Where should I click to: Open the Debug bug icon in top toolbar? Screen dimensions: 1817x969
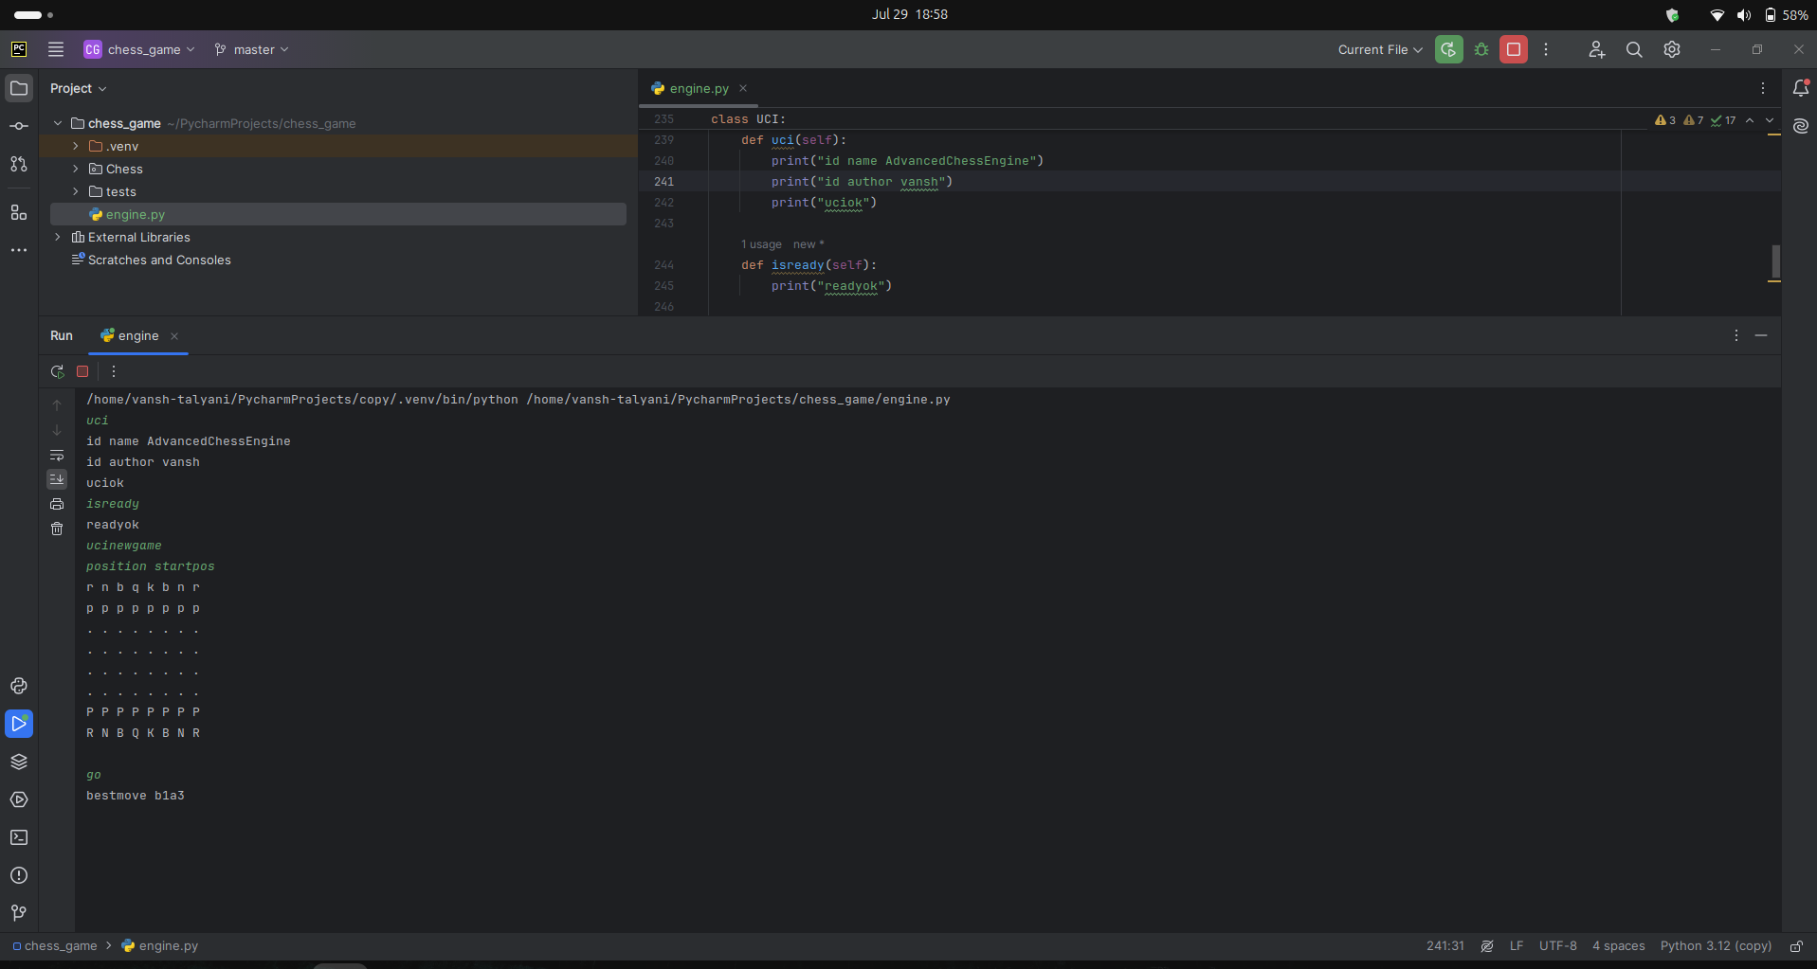pyautogui.click(x=1481, y=49)
